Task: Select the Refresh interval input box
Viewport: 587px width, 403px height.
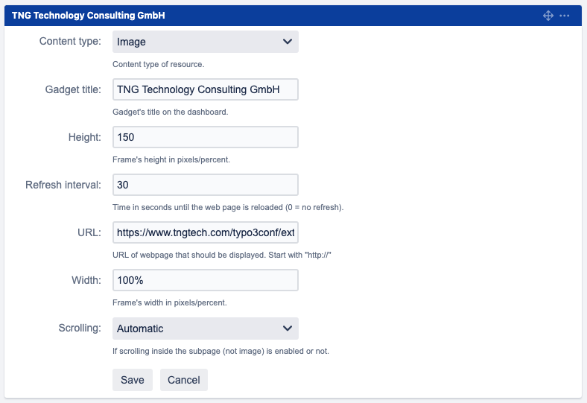Action: (205, 185)
